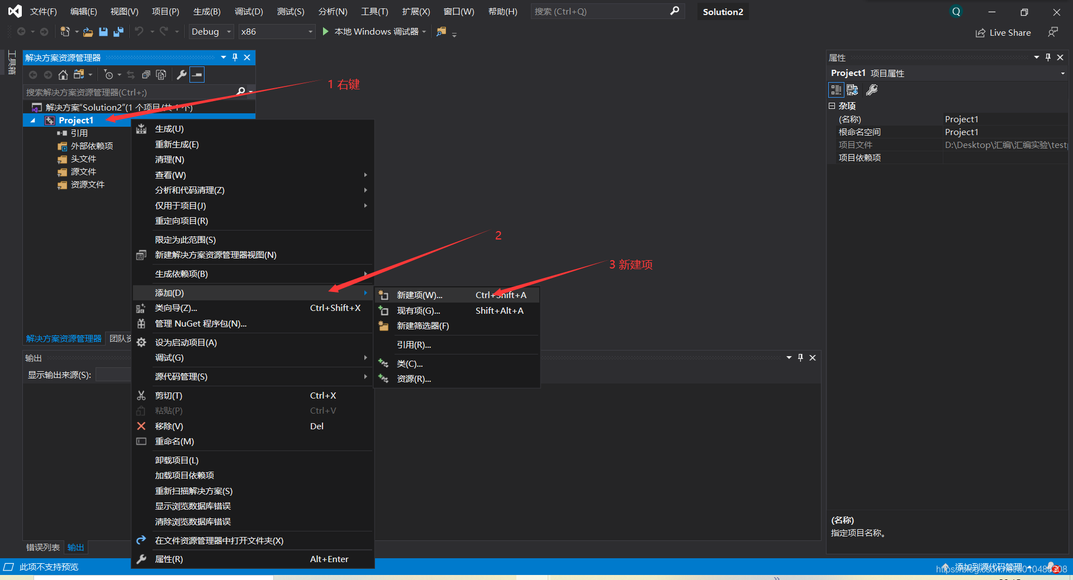
Task: Click the save all toolbar icon
Action: tap(118, 32)
